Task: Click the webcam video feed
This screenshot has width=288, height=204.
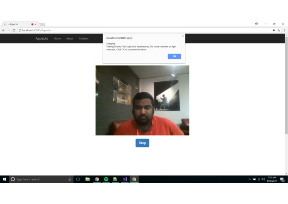Action: coord(143,100)
